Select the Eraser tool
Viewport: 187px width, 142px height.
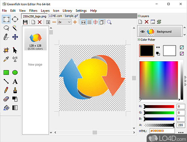pyautogui.click(x=6, y=99)
